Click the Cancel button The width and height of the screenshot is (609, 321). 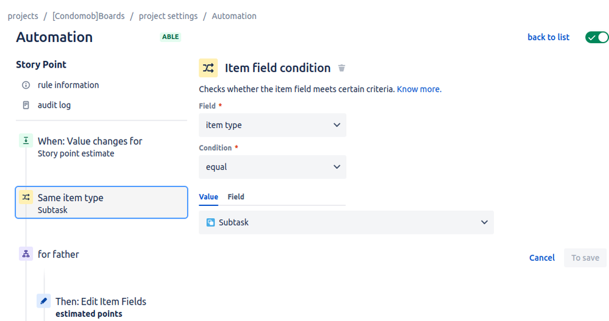click(542, 258)
